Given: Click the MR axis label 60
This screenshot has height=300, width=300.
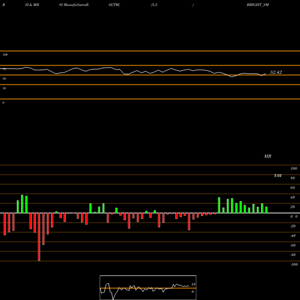Looking at the screenshot, I should 292,188.
